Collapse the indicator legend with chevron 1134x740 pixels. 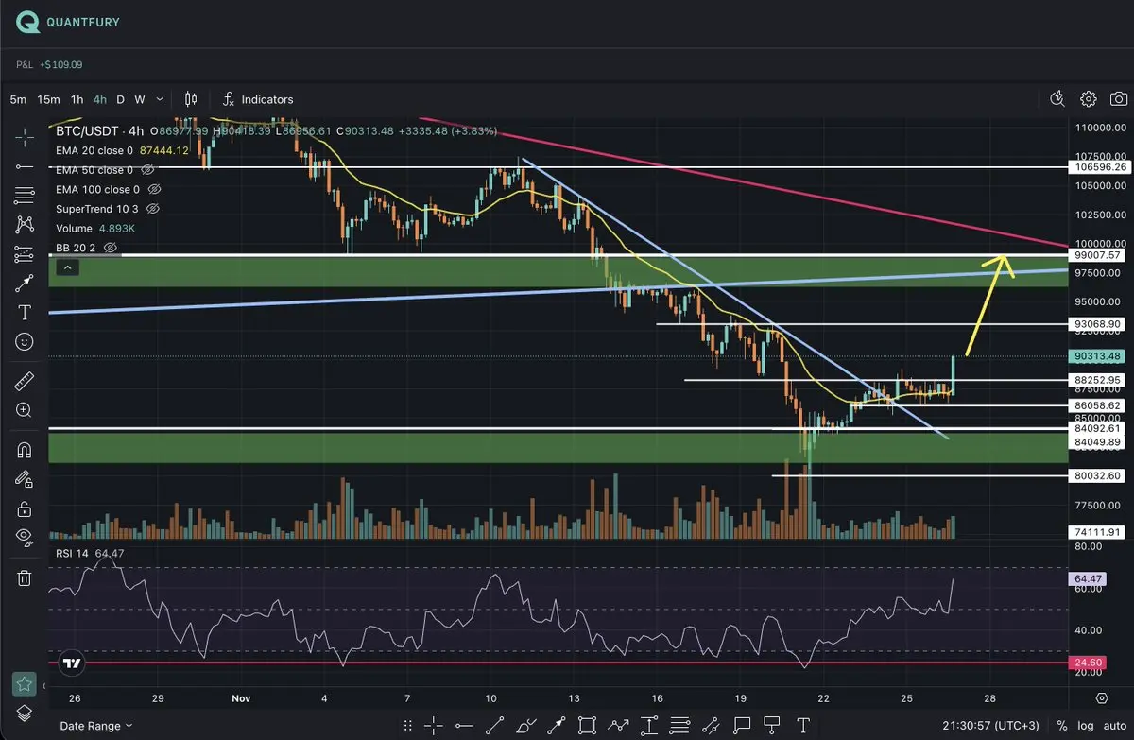[x=67, y=268]
